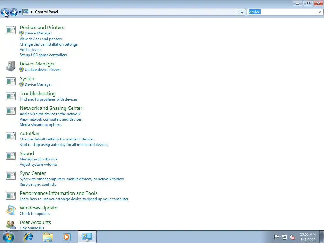Open the Sound heading
Screen dimensions: 324x243
coord(27,153)
